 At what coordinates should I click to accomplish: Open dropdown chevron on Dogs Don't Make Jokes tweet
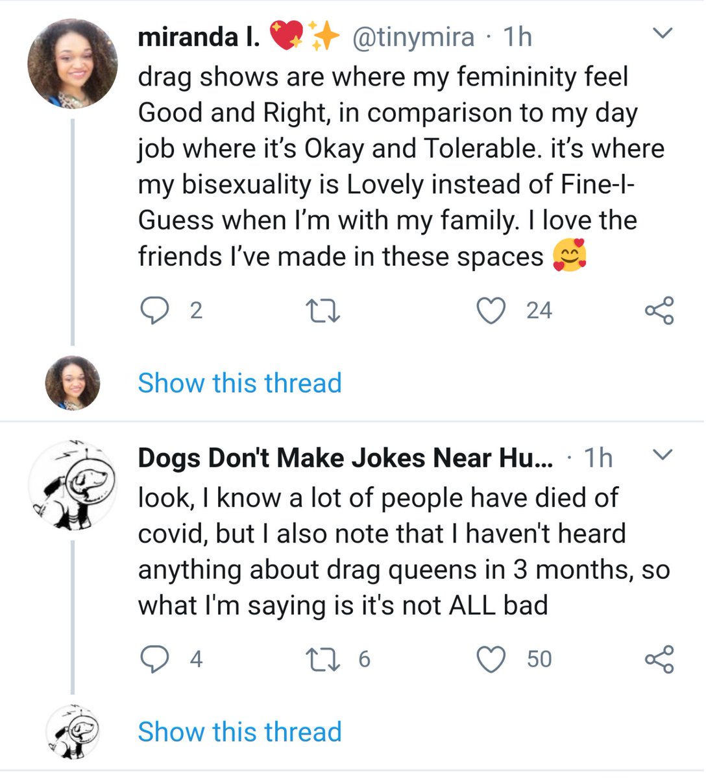tap(663, 455)
